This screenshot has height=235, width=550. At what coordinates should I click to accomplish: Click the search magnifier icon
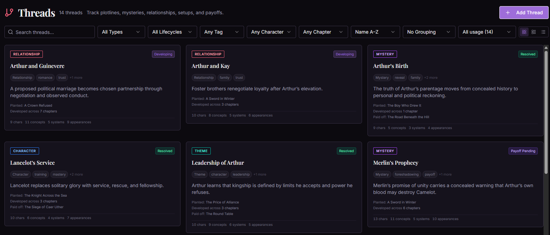tap(11, 32)
